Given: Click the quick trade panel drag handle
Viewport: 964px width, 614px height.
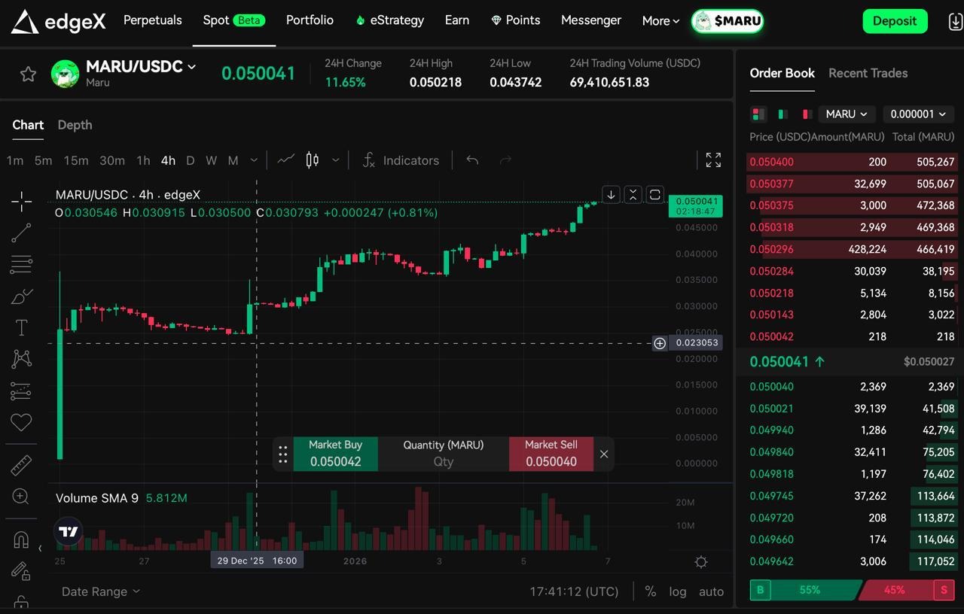Looking at the screenshot, I should point(283,454).
